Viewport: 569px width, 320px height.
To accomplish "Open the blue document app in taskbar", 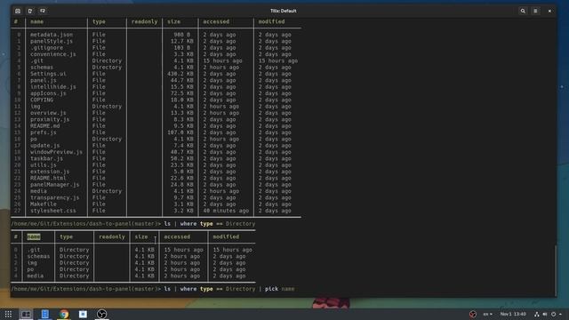I will coord(45,314).
